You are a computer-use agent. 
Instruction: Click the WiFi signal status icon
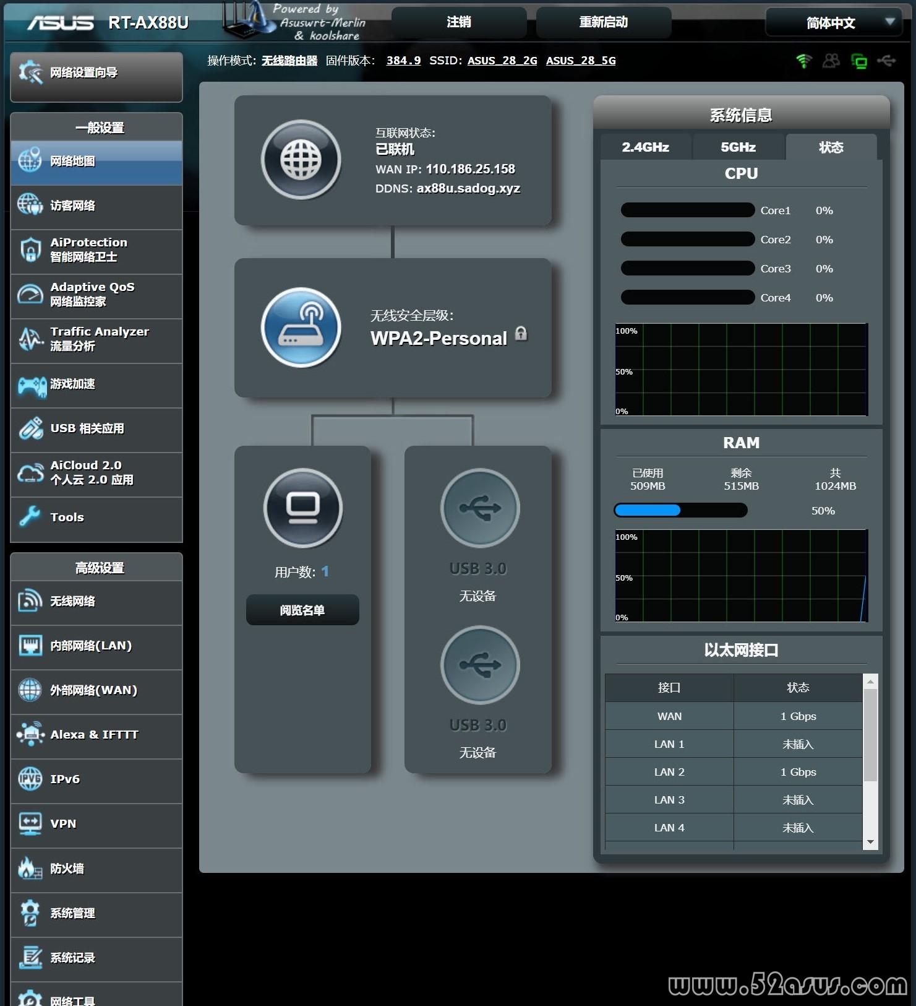(x=803, y=61)
